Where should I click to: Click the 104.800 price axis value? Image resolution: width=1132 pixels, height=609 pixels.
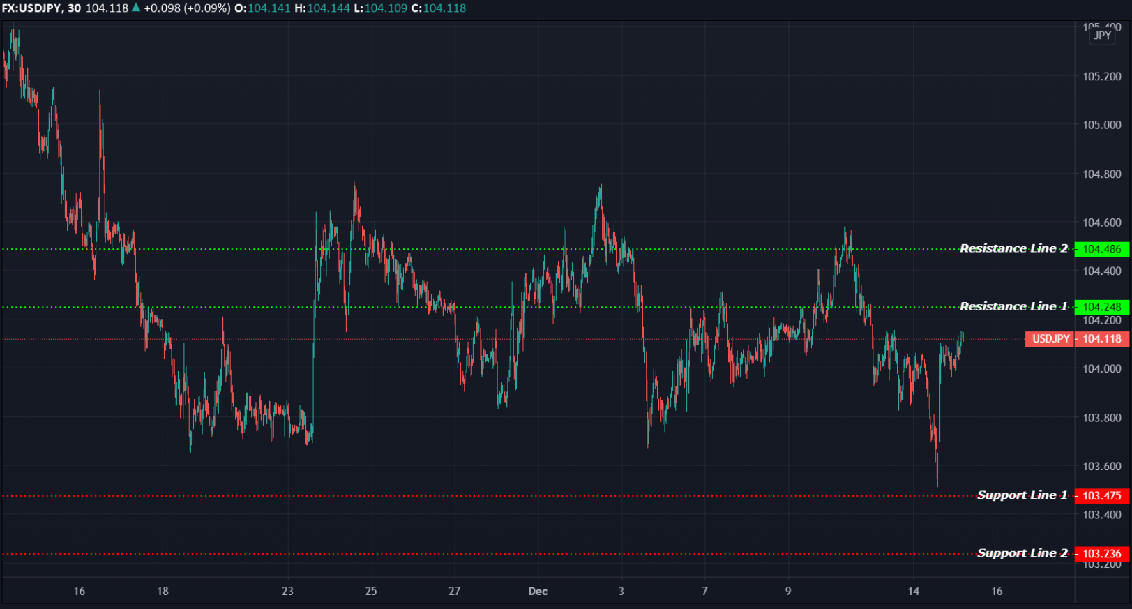coord(1102,174)
